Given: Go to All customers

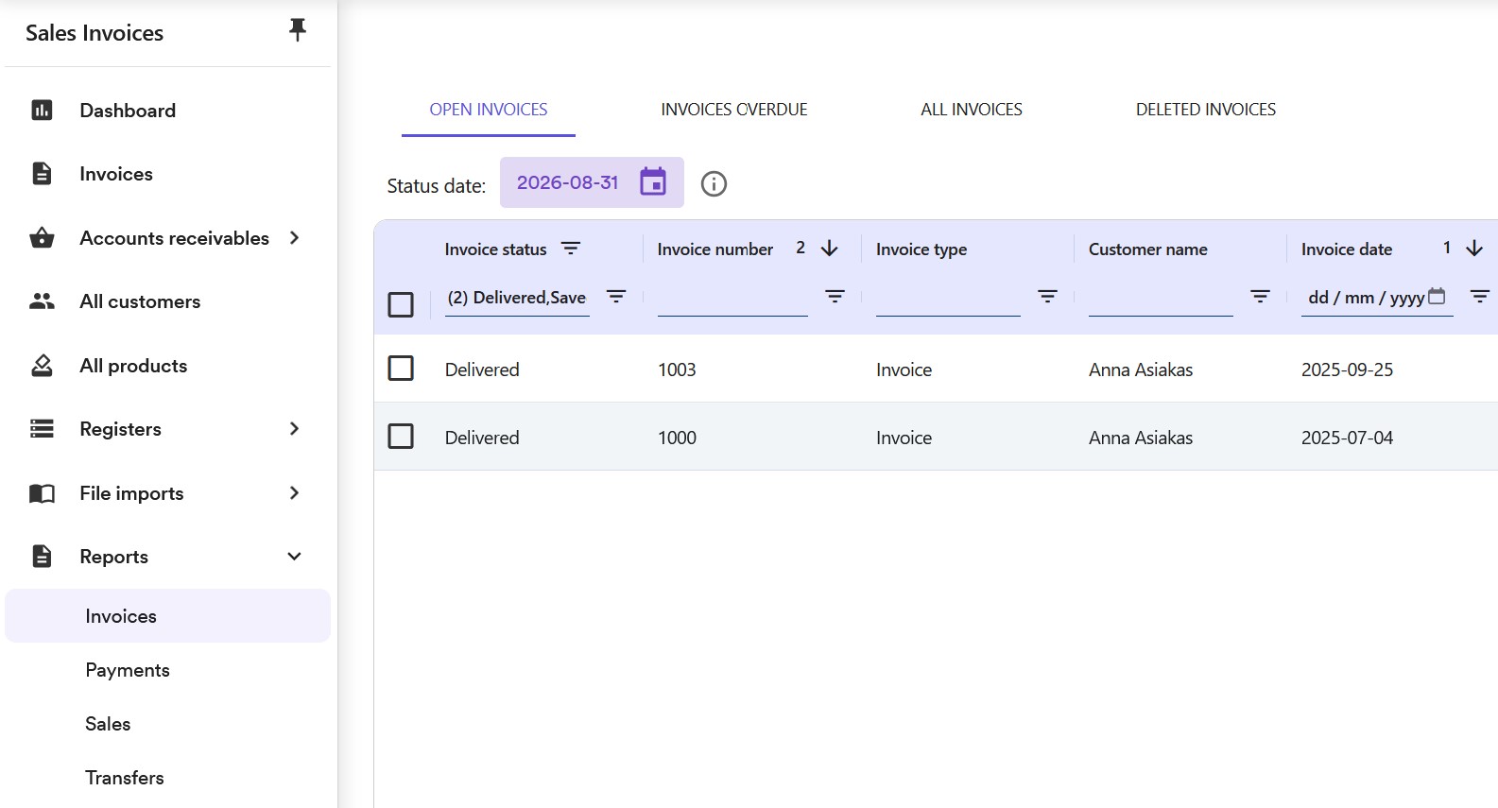Looking at the screenshot, I should [140, 301].
